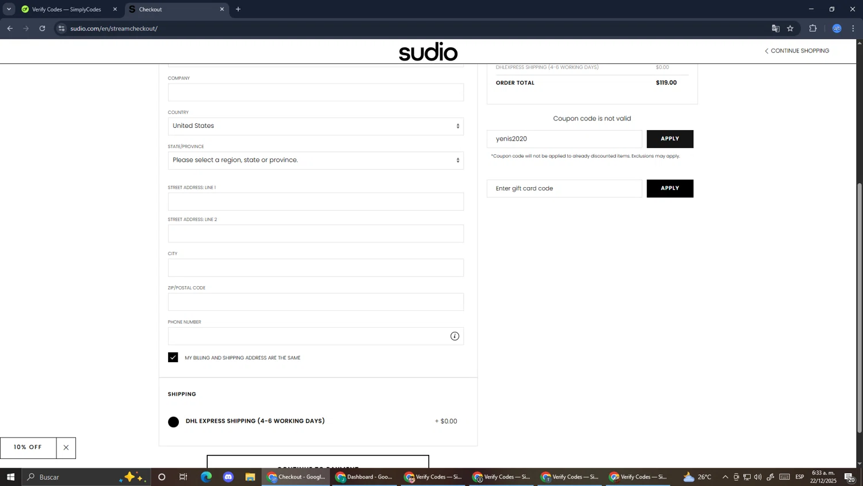Screen dimensions: 863x486
Task: Click page vertical scrollbar
Action: (x=860, y=308)
